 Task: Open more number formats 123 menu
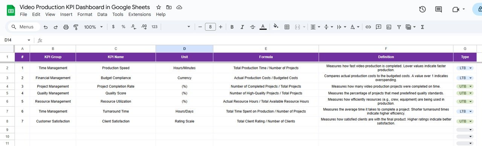tap(154, 27)
